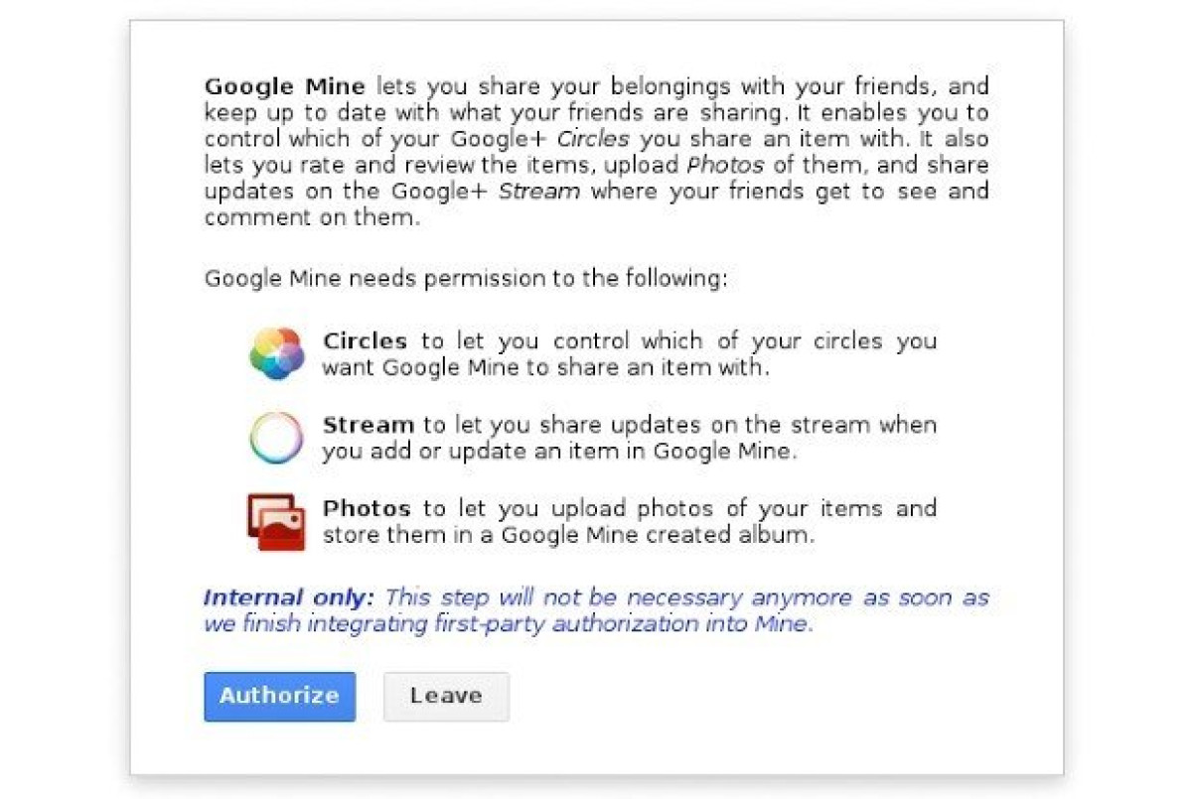Click the bold "Google Mine" title text
Viewport: 1192px width, 799px height.
pos(285,85)
